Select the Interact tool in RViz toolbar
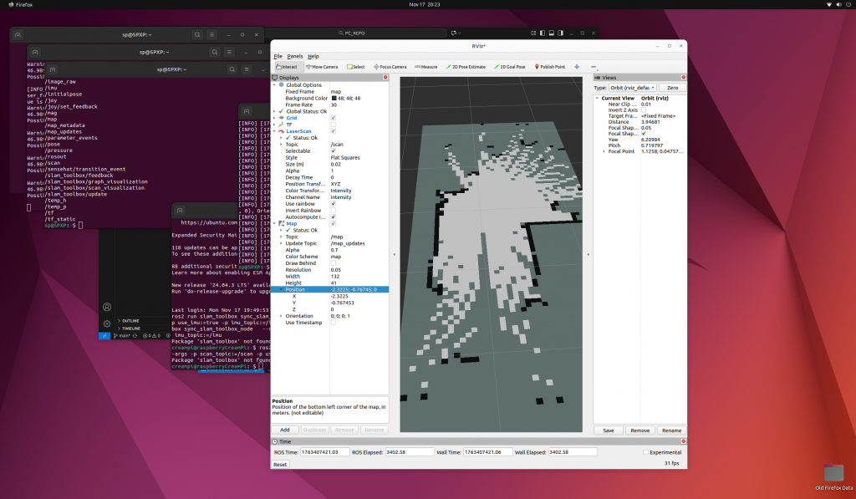The width and height of the screenshot is (856, 499). pos(287,67)
